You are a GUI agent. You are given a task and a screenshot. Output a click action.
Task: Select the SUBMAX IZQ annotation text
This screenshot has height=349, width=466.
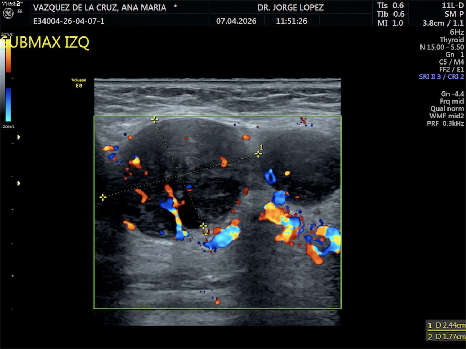click(45, 43)
